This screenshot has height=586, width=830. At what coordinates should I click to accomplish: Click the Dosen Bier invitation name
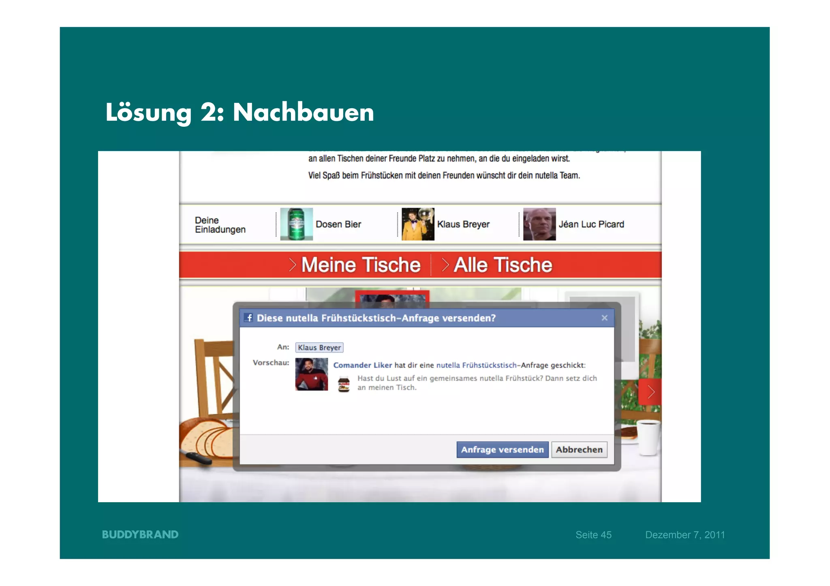[338, 224]
